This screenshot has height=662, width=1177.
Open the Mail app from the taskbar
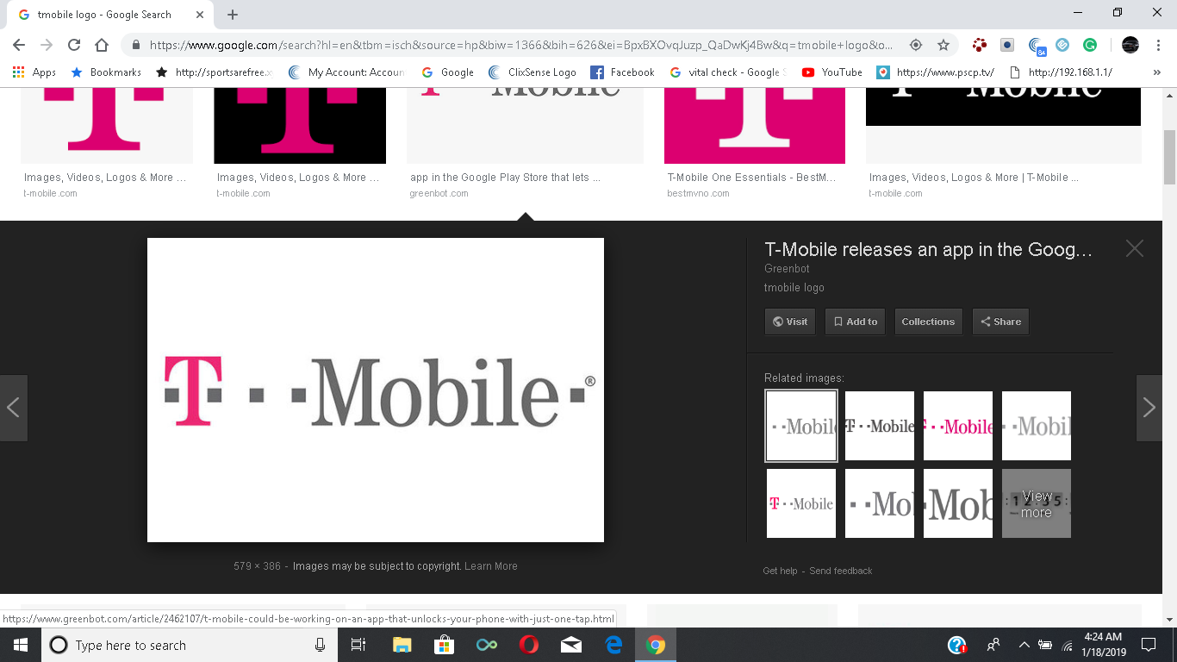[571, 645]
